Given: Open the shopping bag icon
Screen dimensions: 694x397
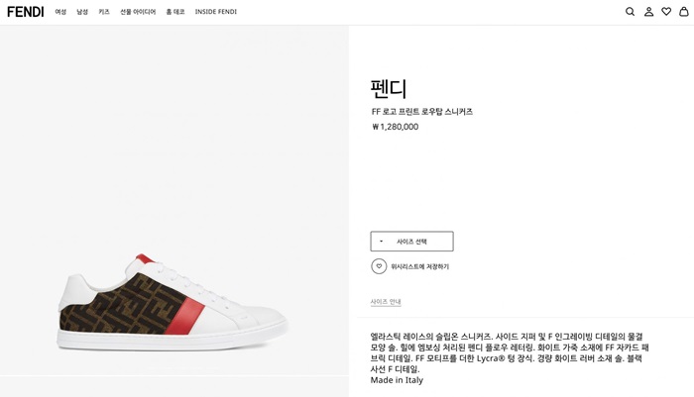Looking at the screenshot, I should click(683, 12).
